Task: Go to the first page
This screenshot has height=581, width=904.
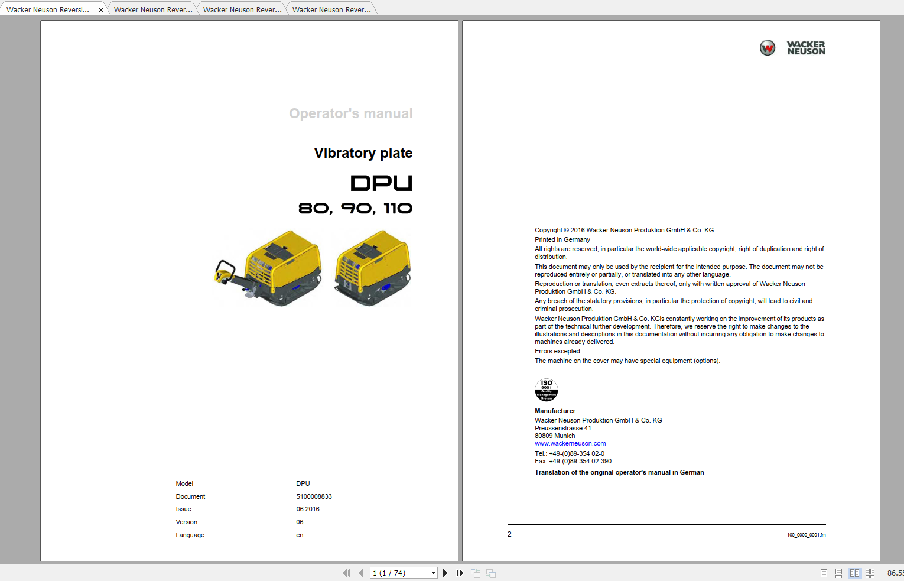Action: coord(346,573)
